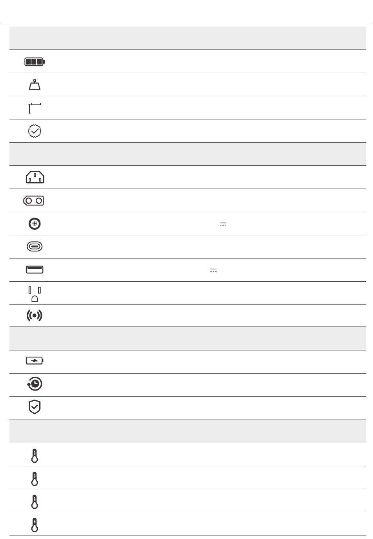Select the two-hole solar input port icon
This screenshot has width=373, height=539.
pyautogui.click(x=34, y=201)
